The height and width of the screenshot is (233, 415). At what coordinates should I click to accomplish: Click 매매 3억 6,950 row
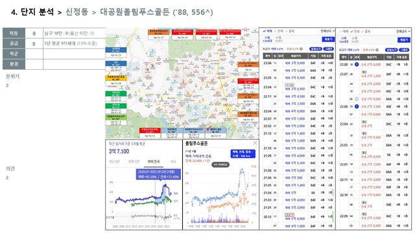(298, 87)
